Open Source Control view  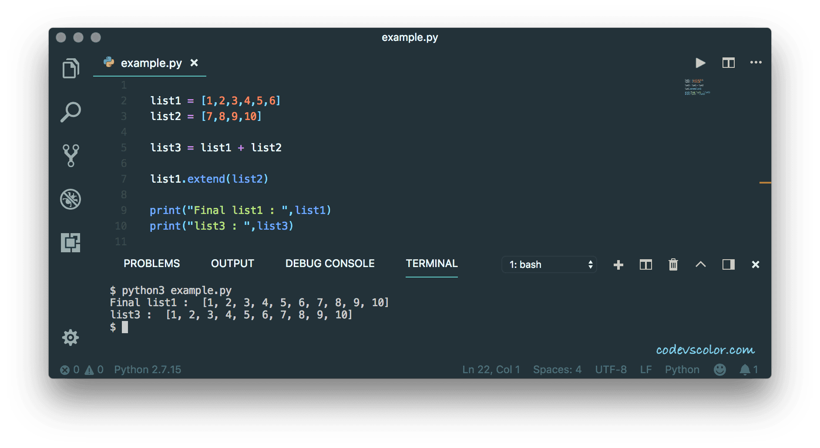point(71,155)
